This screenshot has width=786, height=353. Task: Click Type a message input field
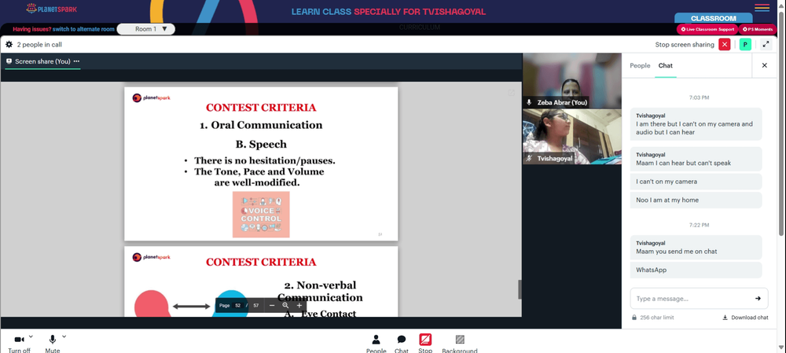(692, 298)
